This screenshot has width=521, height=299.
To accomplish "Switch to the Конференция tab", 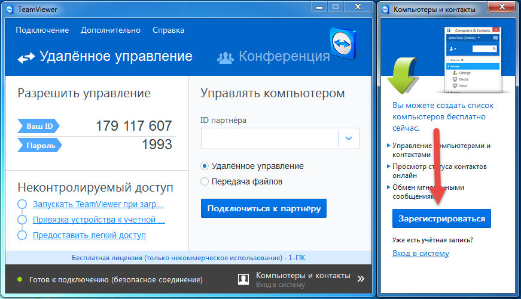I will point(273,57).
